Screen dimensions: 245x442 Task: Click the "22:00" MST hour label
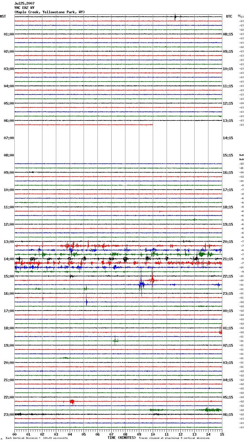tap(9, 397)
